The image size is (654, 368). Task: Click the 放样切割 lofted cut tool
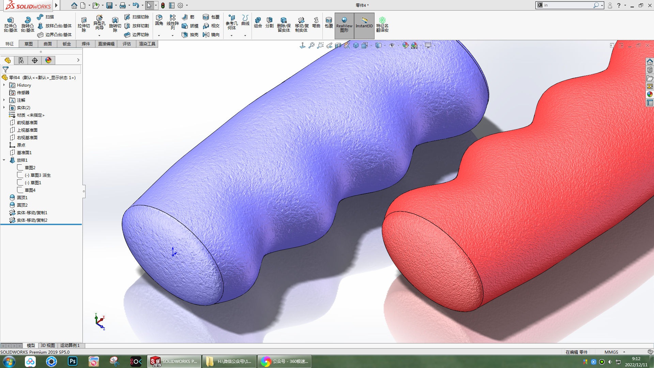pos(137,26)
